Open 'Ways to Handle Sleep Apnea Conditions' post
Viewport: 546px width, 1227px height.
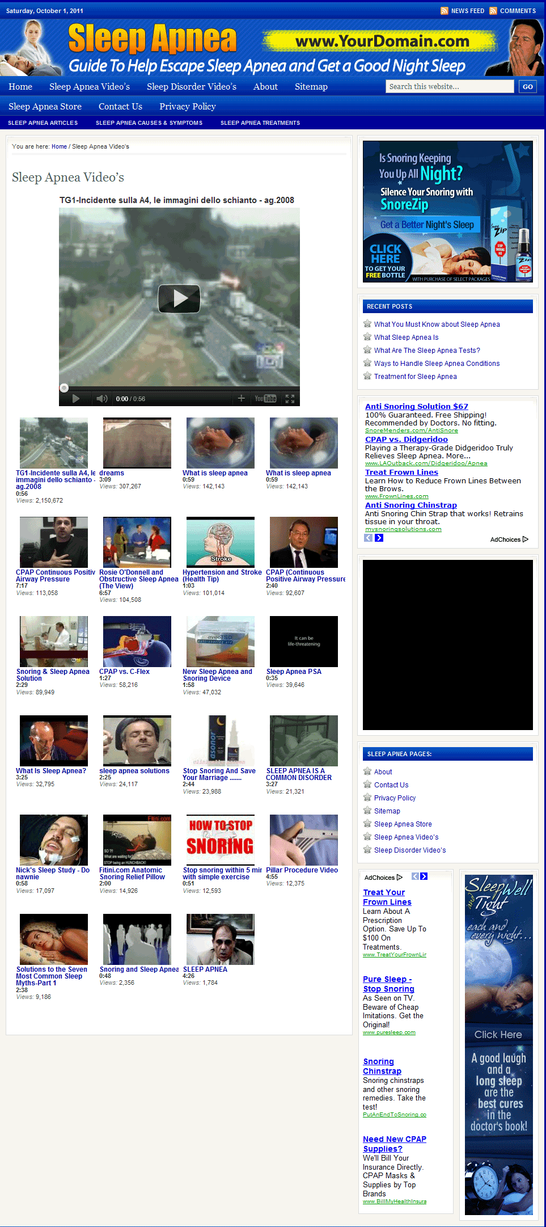click(437, 364)
